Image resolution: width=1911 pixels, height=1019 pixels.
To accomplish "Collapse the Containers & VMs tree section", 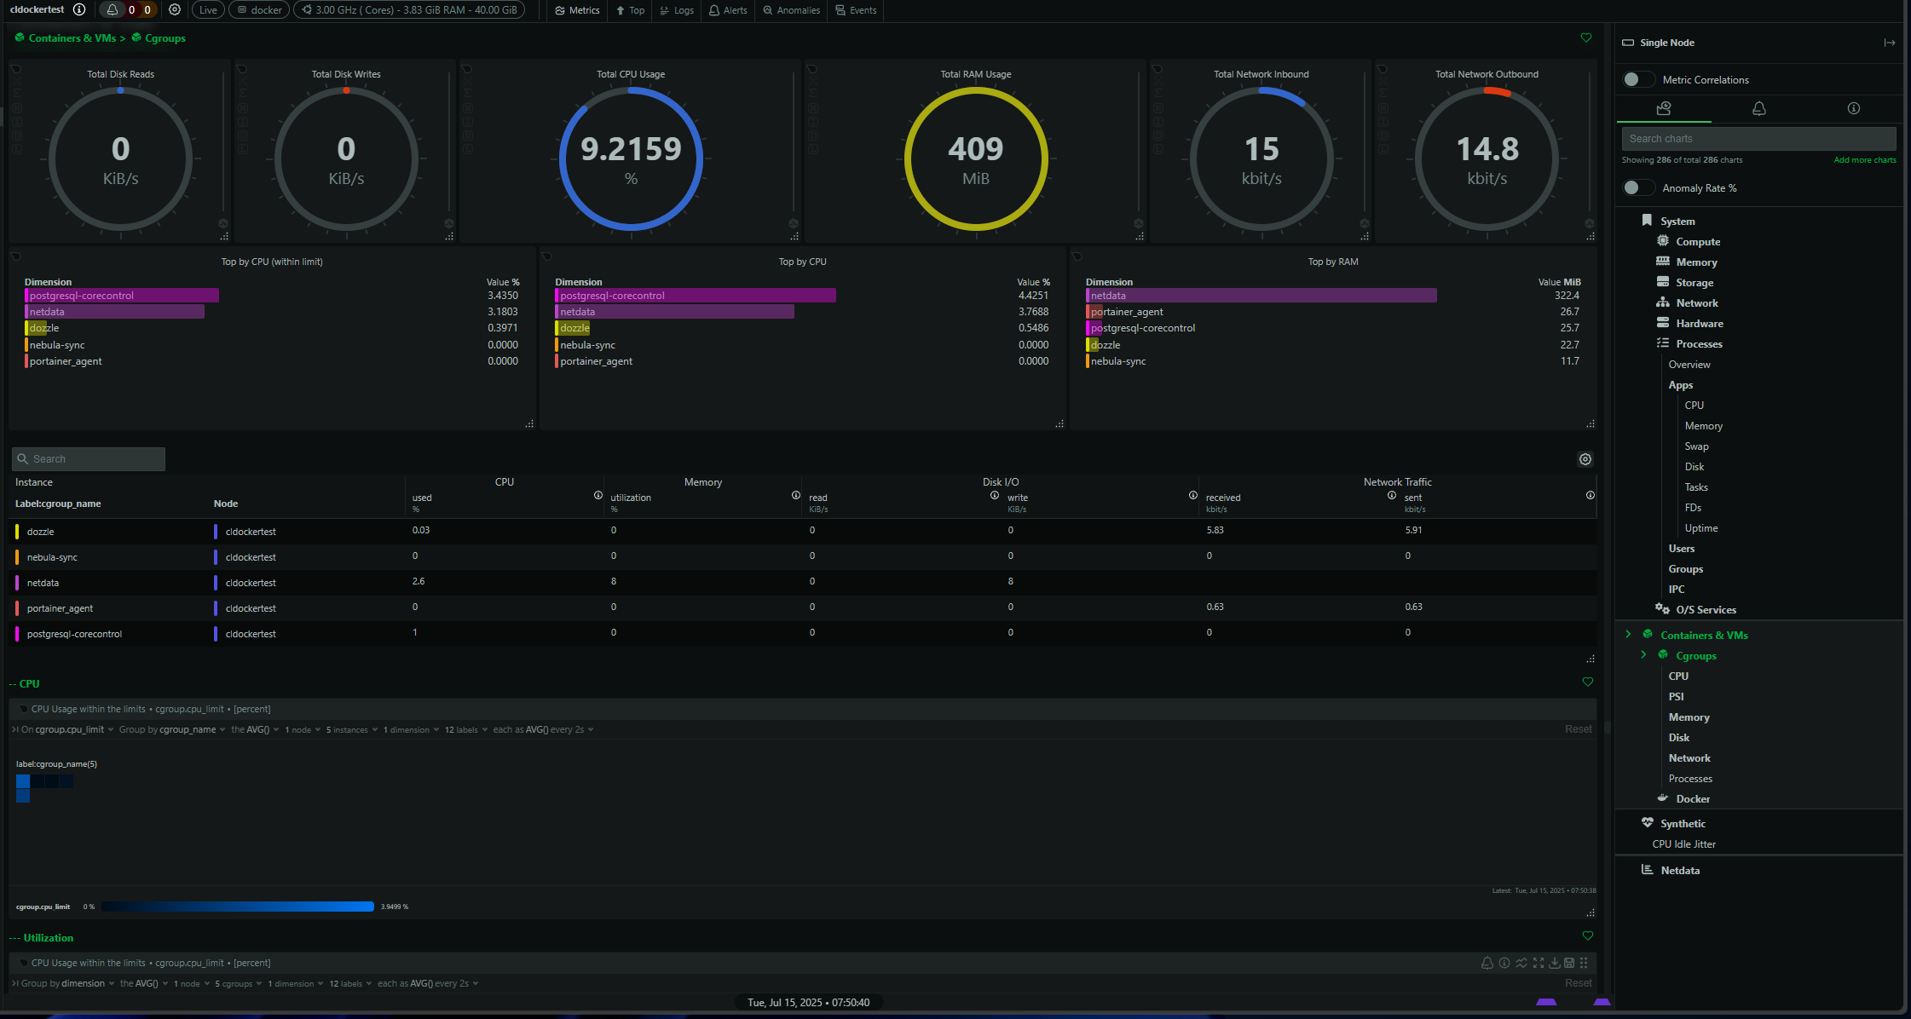I will (x=1628, y=635).
